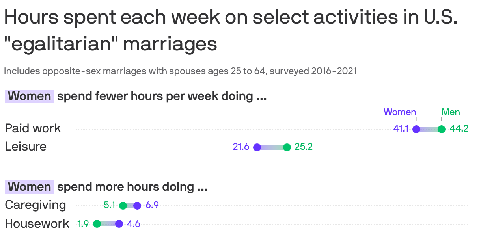Click the purple Women legend label

[x=400, y=112]
